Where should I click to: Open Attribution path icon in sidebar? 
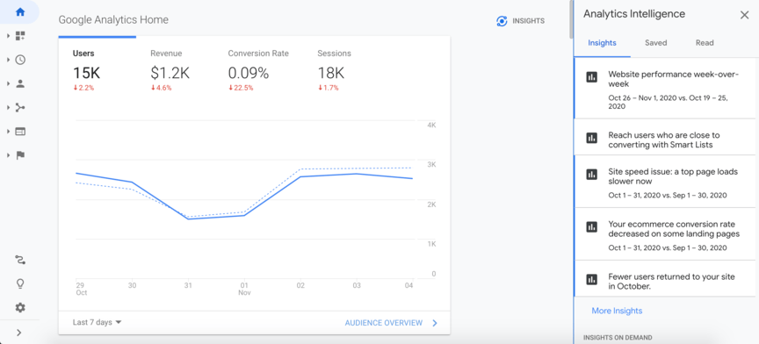click(20, 260)
